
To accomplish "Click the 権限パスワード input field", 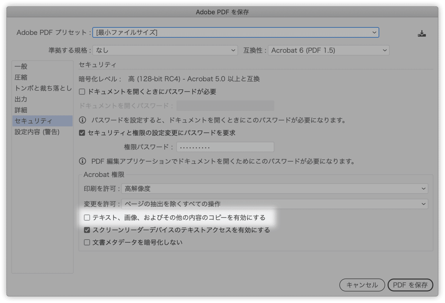I will pyautogui.click(x=225, y=147).
